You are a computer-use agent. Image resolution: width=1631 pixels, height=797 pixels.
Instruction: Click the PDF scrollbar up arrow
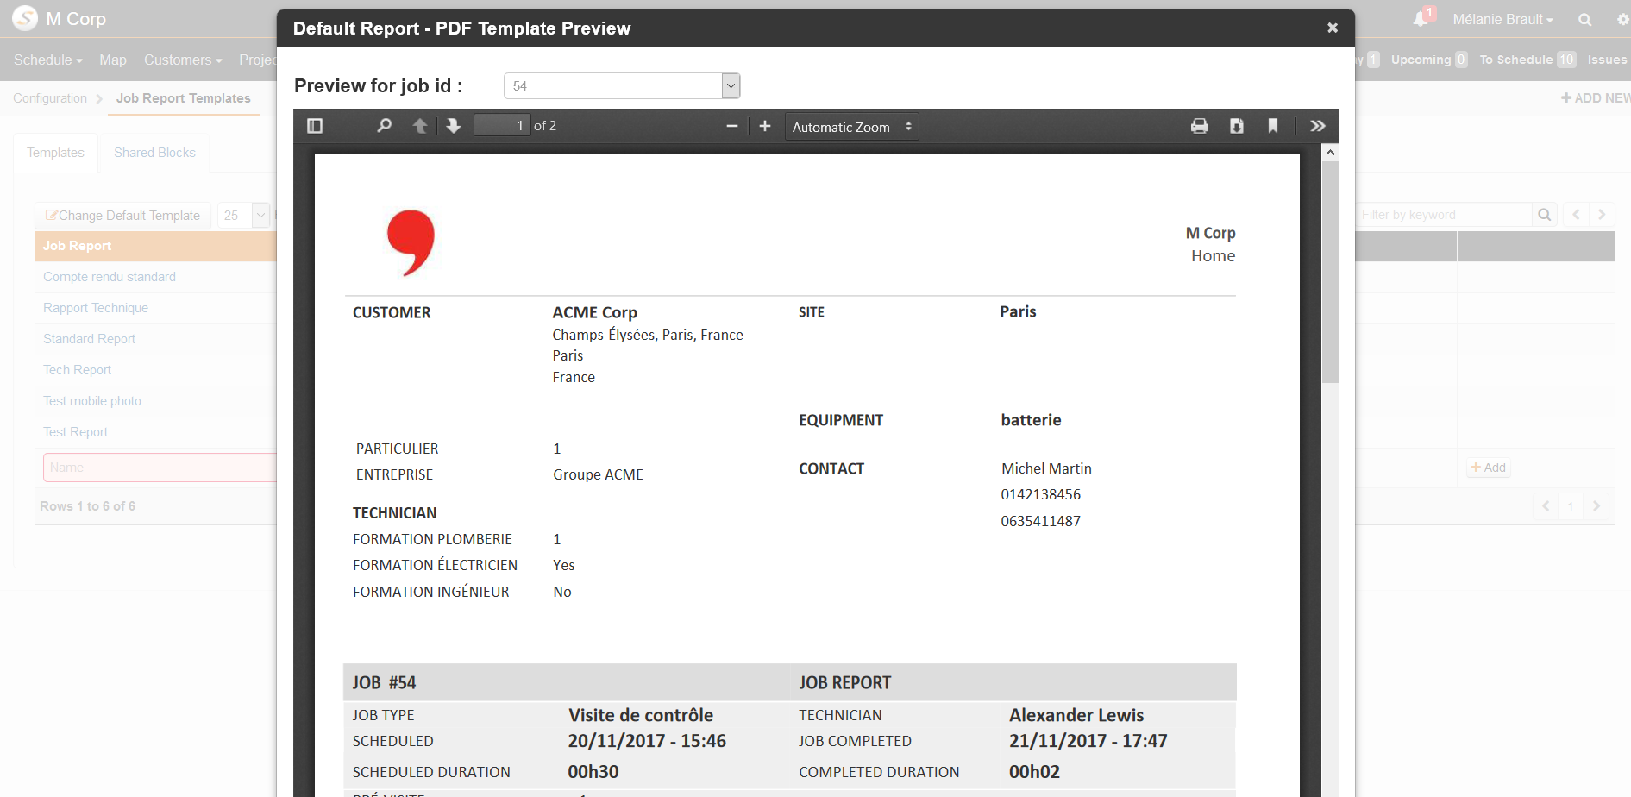point(1331,153)
